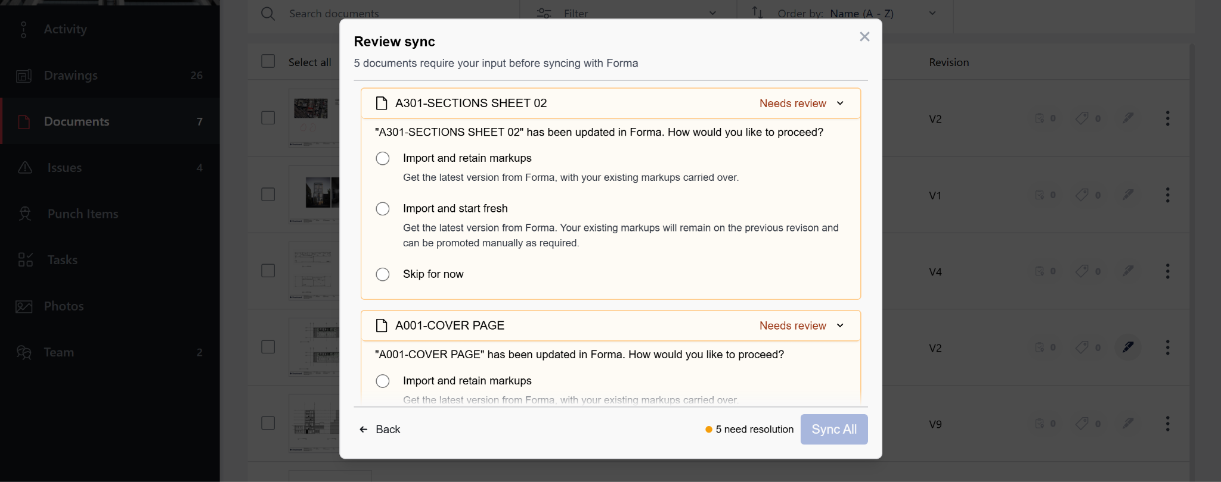Click the tag icon in V9 row
The height and width of the screenshot is (482, 1221).
1082,423
